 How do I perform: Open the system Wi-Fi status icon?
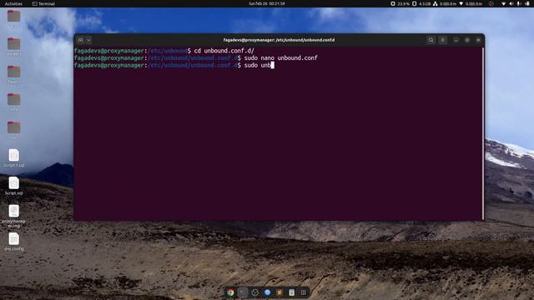pos(504,3)
